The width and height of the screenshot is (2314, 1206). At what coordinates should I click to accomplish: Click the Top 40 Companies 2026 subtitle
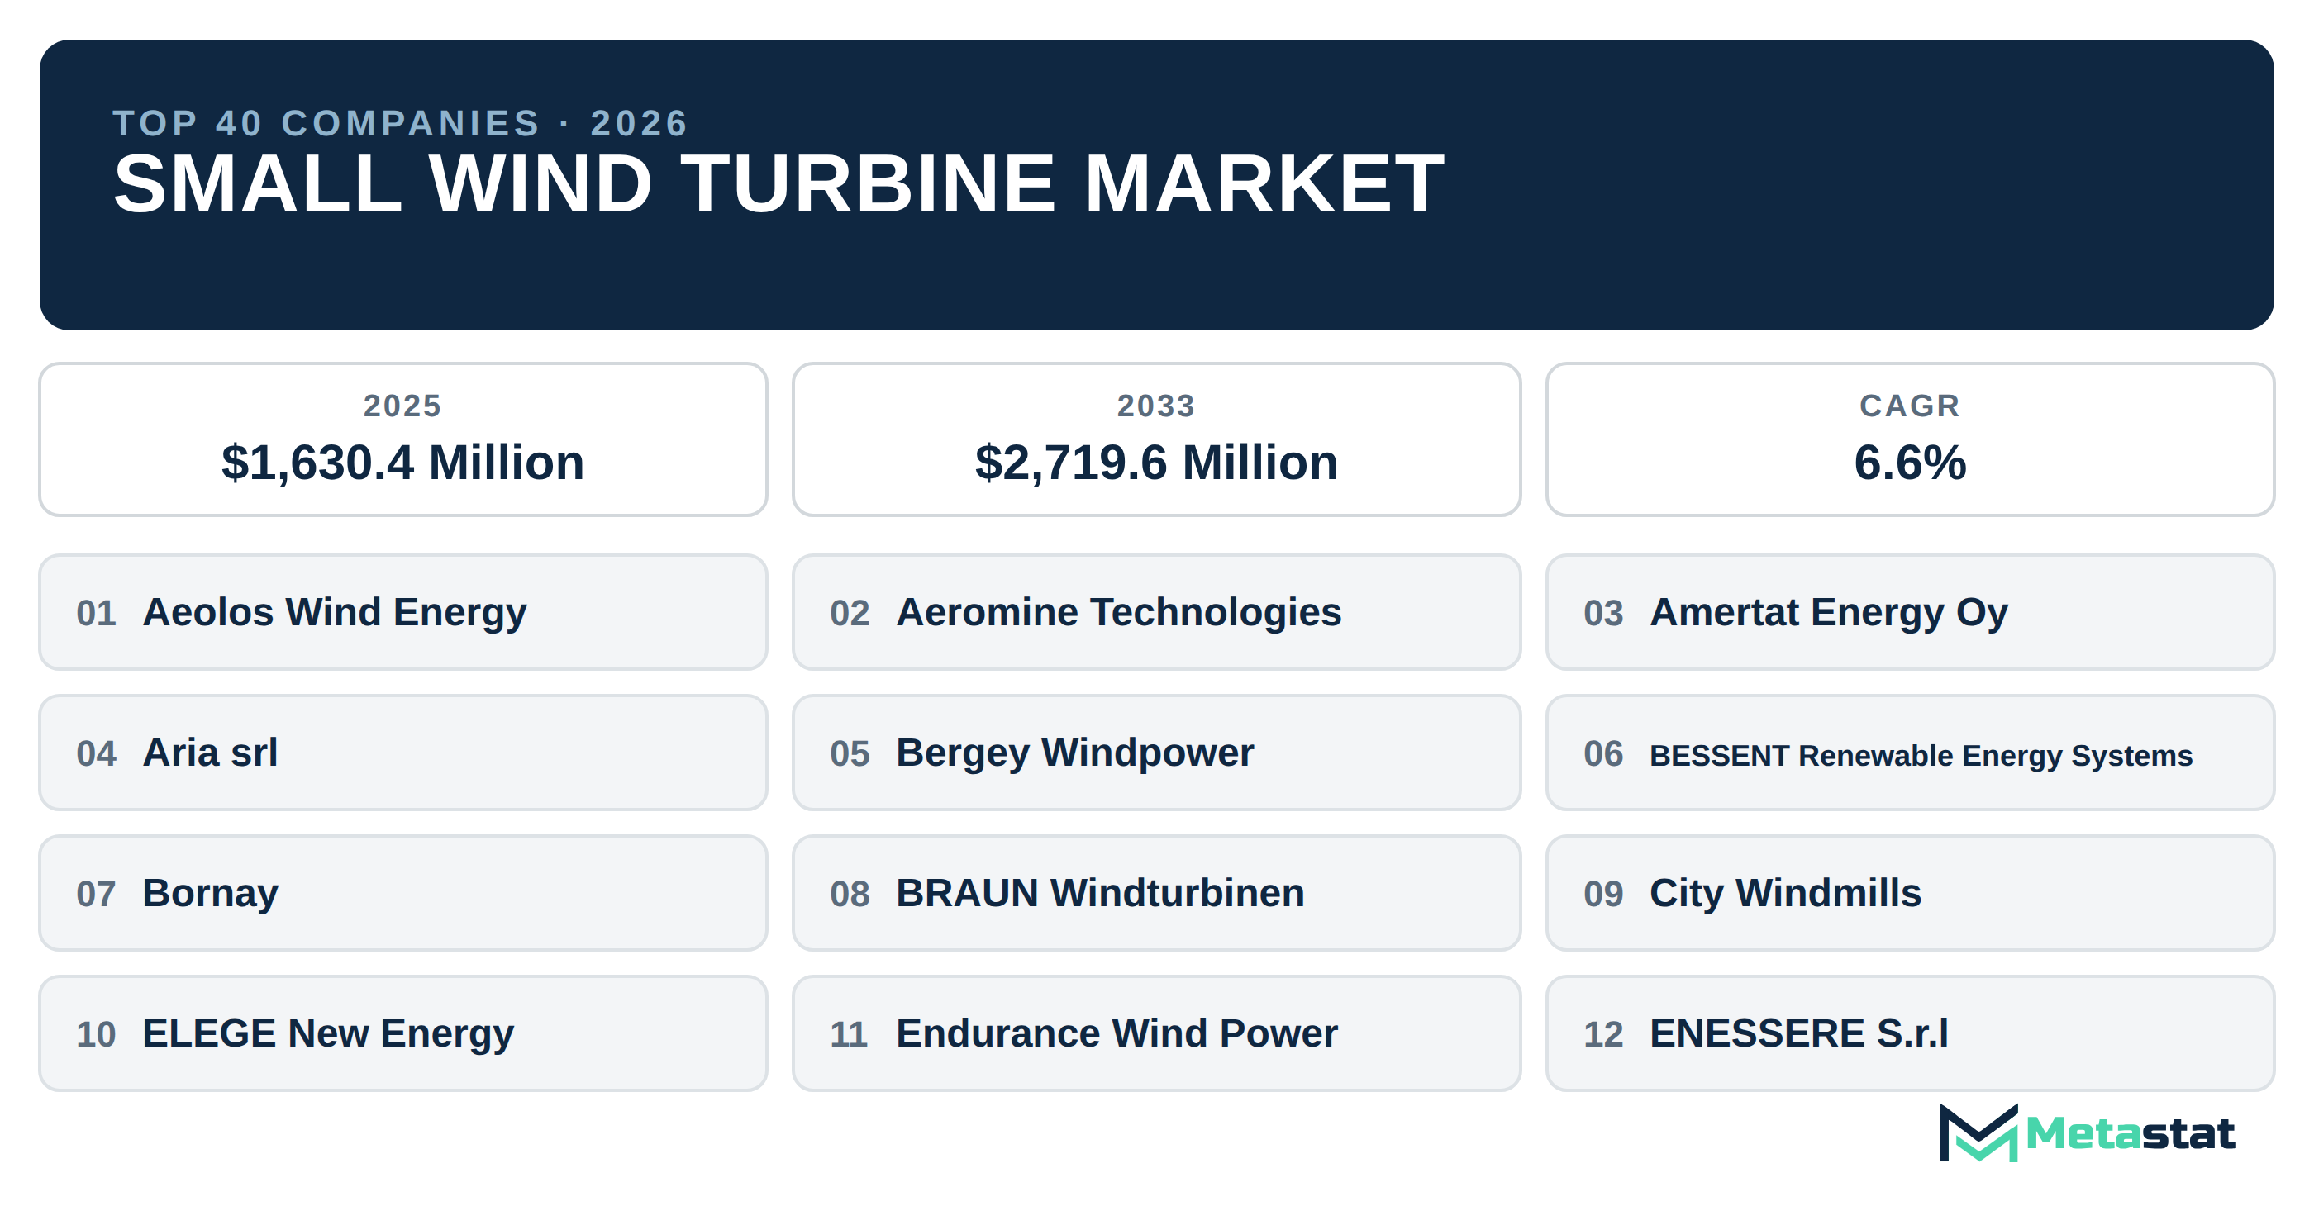pyautogui.click(x=401, y=123)
